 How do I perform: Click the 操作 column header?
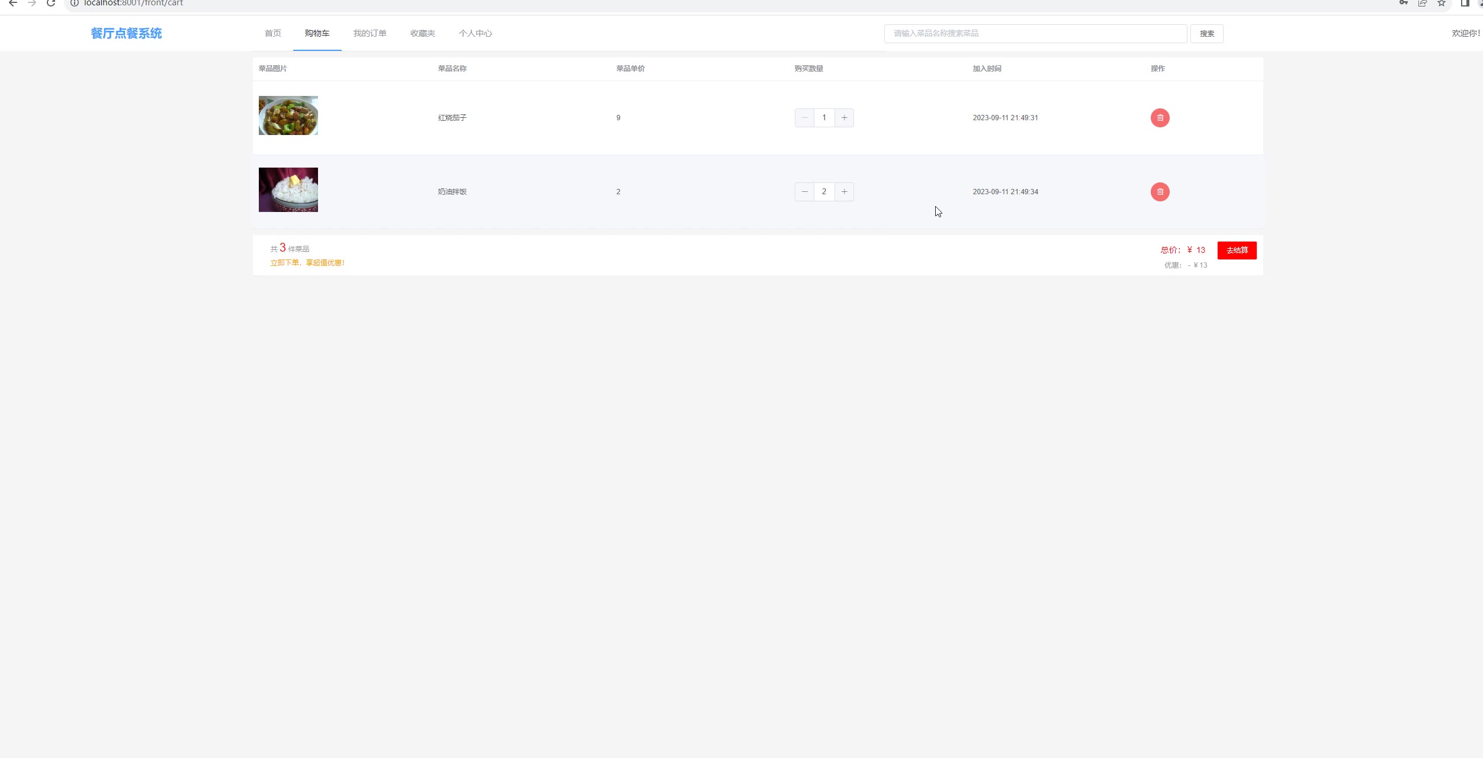1157,69
